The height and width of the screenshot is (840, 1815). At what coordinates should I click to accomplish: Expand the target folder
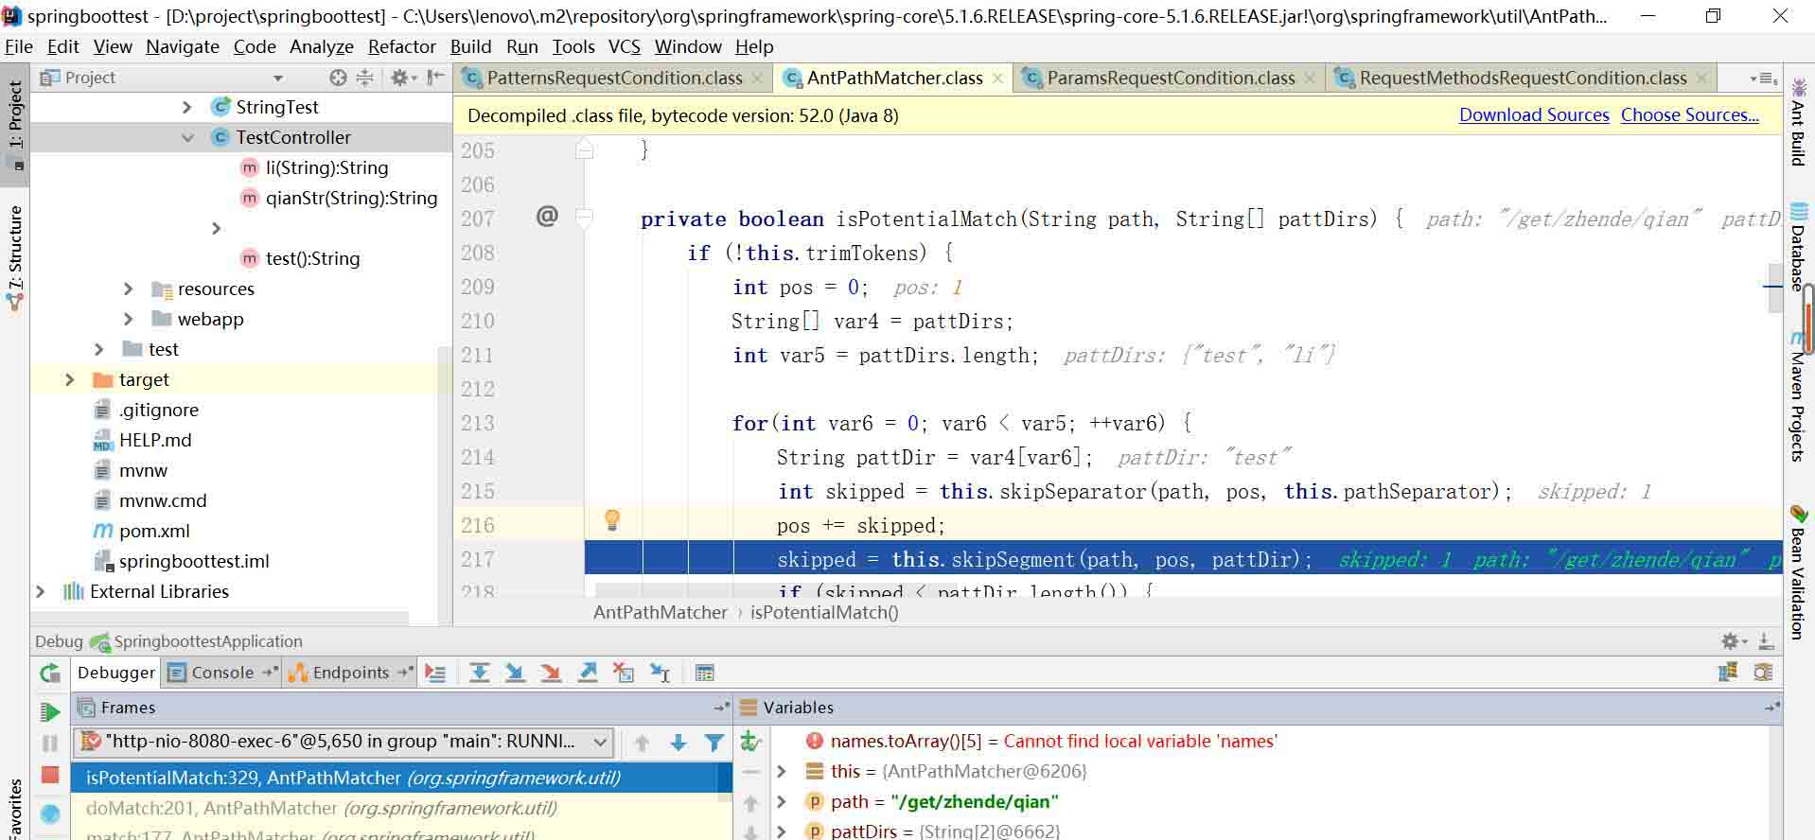[x=69, y=380]
